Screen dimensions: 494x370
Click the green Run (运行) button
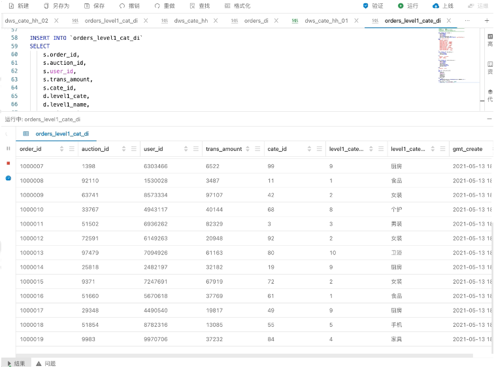coord(408,6)
